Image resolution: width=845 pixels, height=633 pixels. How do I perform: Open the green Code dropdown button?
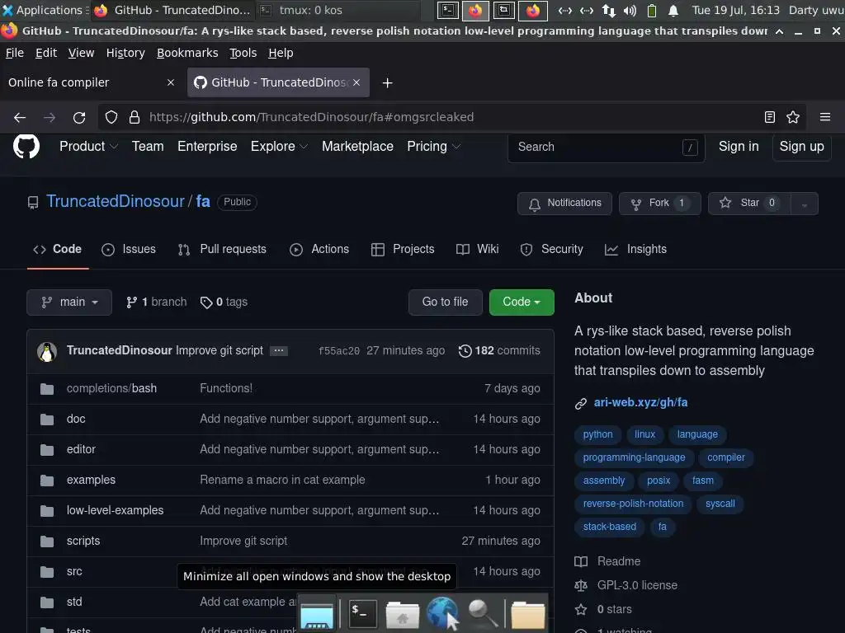(x=522, y=302)
